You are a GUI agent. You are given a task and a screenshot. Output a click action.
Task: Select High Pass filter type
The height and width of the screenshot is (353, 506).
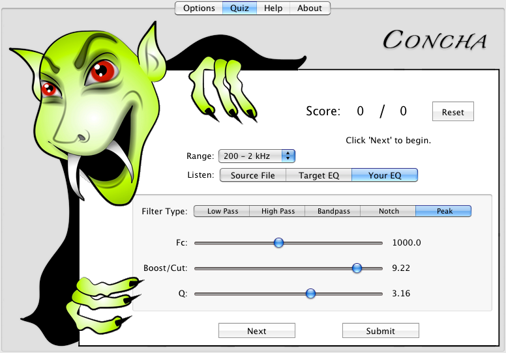278,211
